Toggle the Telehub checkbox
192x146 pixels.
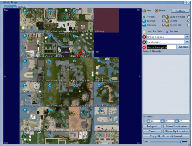tap(163, 25)
